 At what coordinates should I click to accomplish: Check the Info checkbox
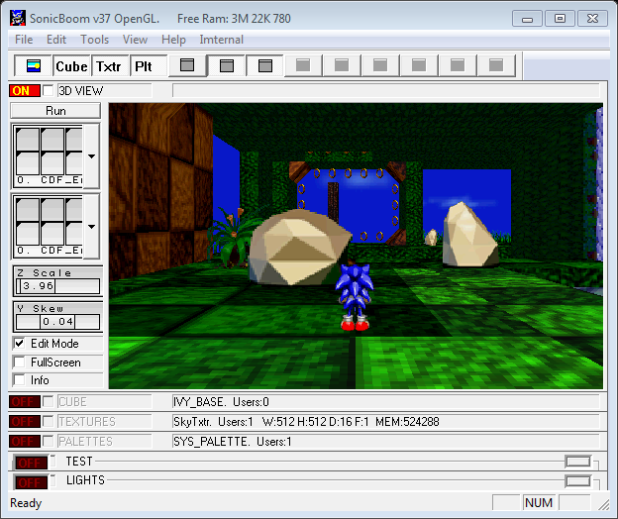[x=20, y=380]
